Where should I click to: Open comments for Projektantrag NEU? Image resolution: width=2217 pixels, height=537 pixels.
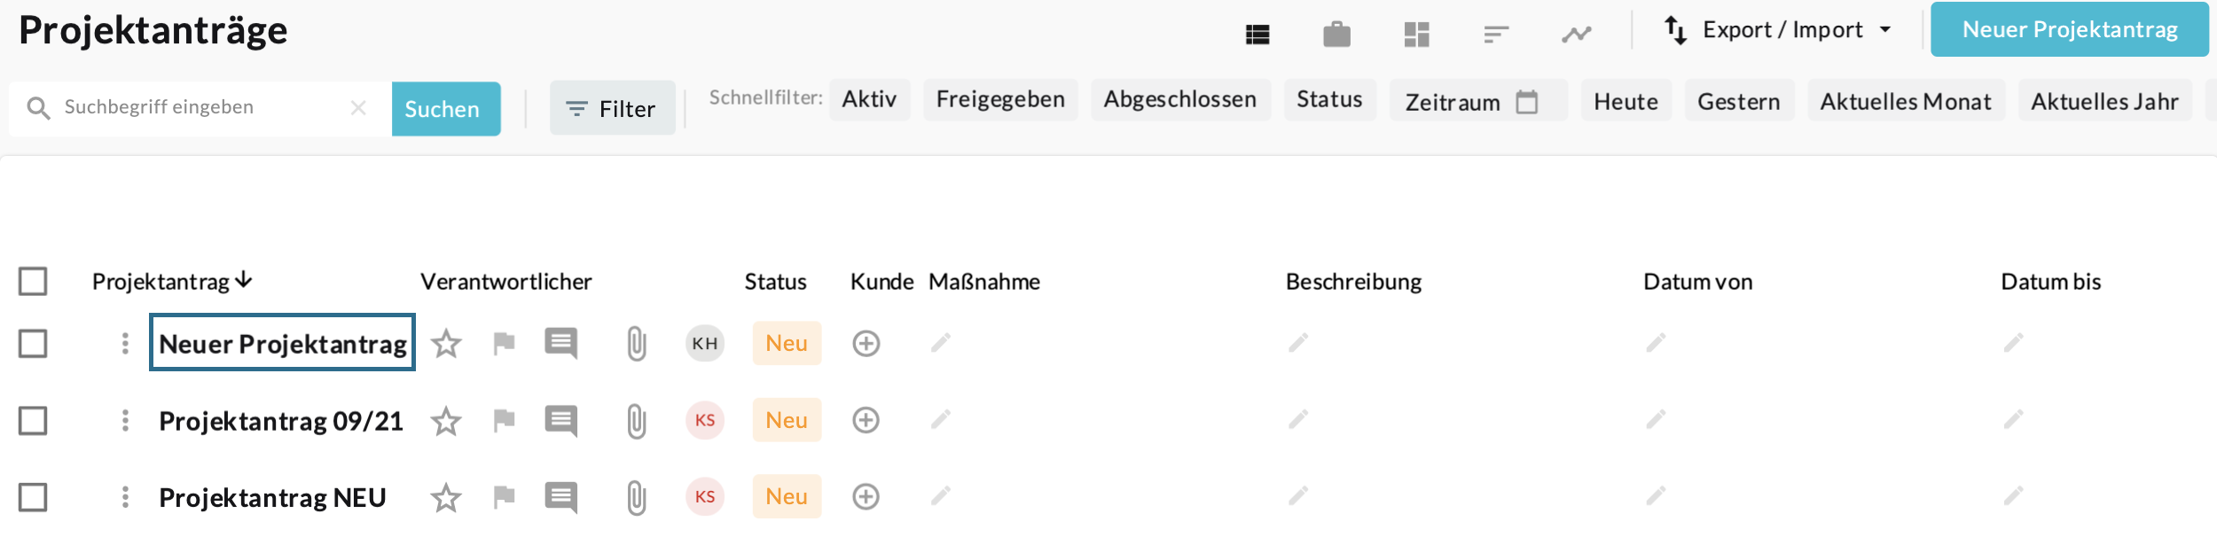[x=561, y=497]
